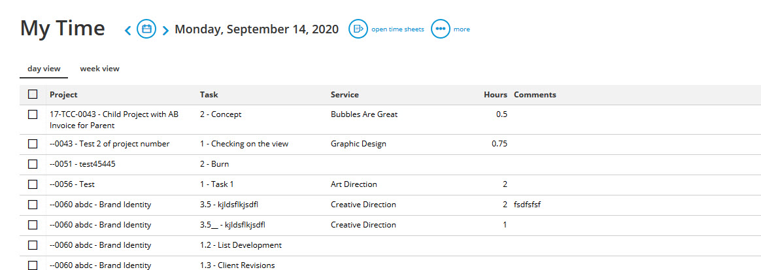The height and width of the screenshot is (270, 761).
Task: Check the --0043 Test 2 row checkbox
Action: tap(33, 144)
